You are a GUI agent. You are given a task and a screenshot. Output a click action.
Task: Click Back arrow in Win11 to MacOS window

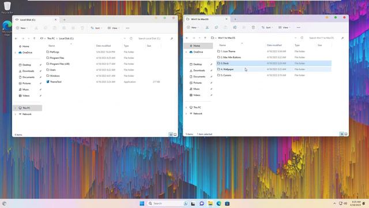(187, 38)
